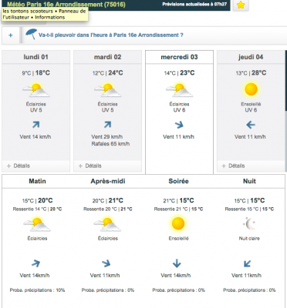Click the blue umbrella rain icon

[32, 34]
